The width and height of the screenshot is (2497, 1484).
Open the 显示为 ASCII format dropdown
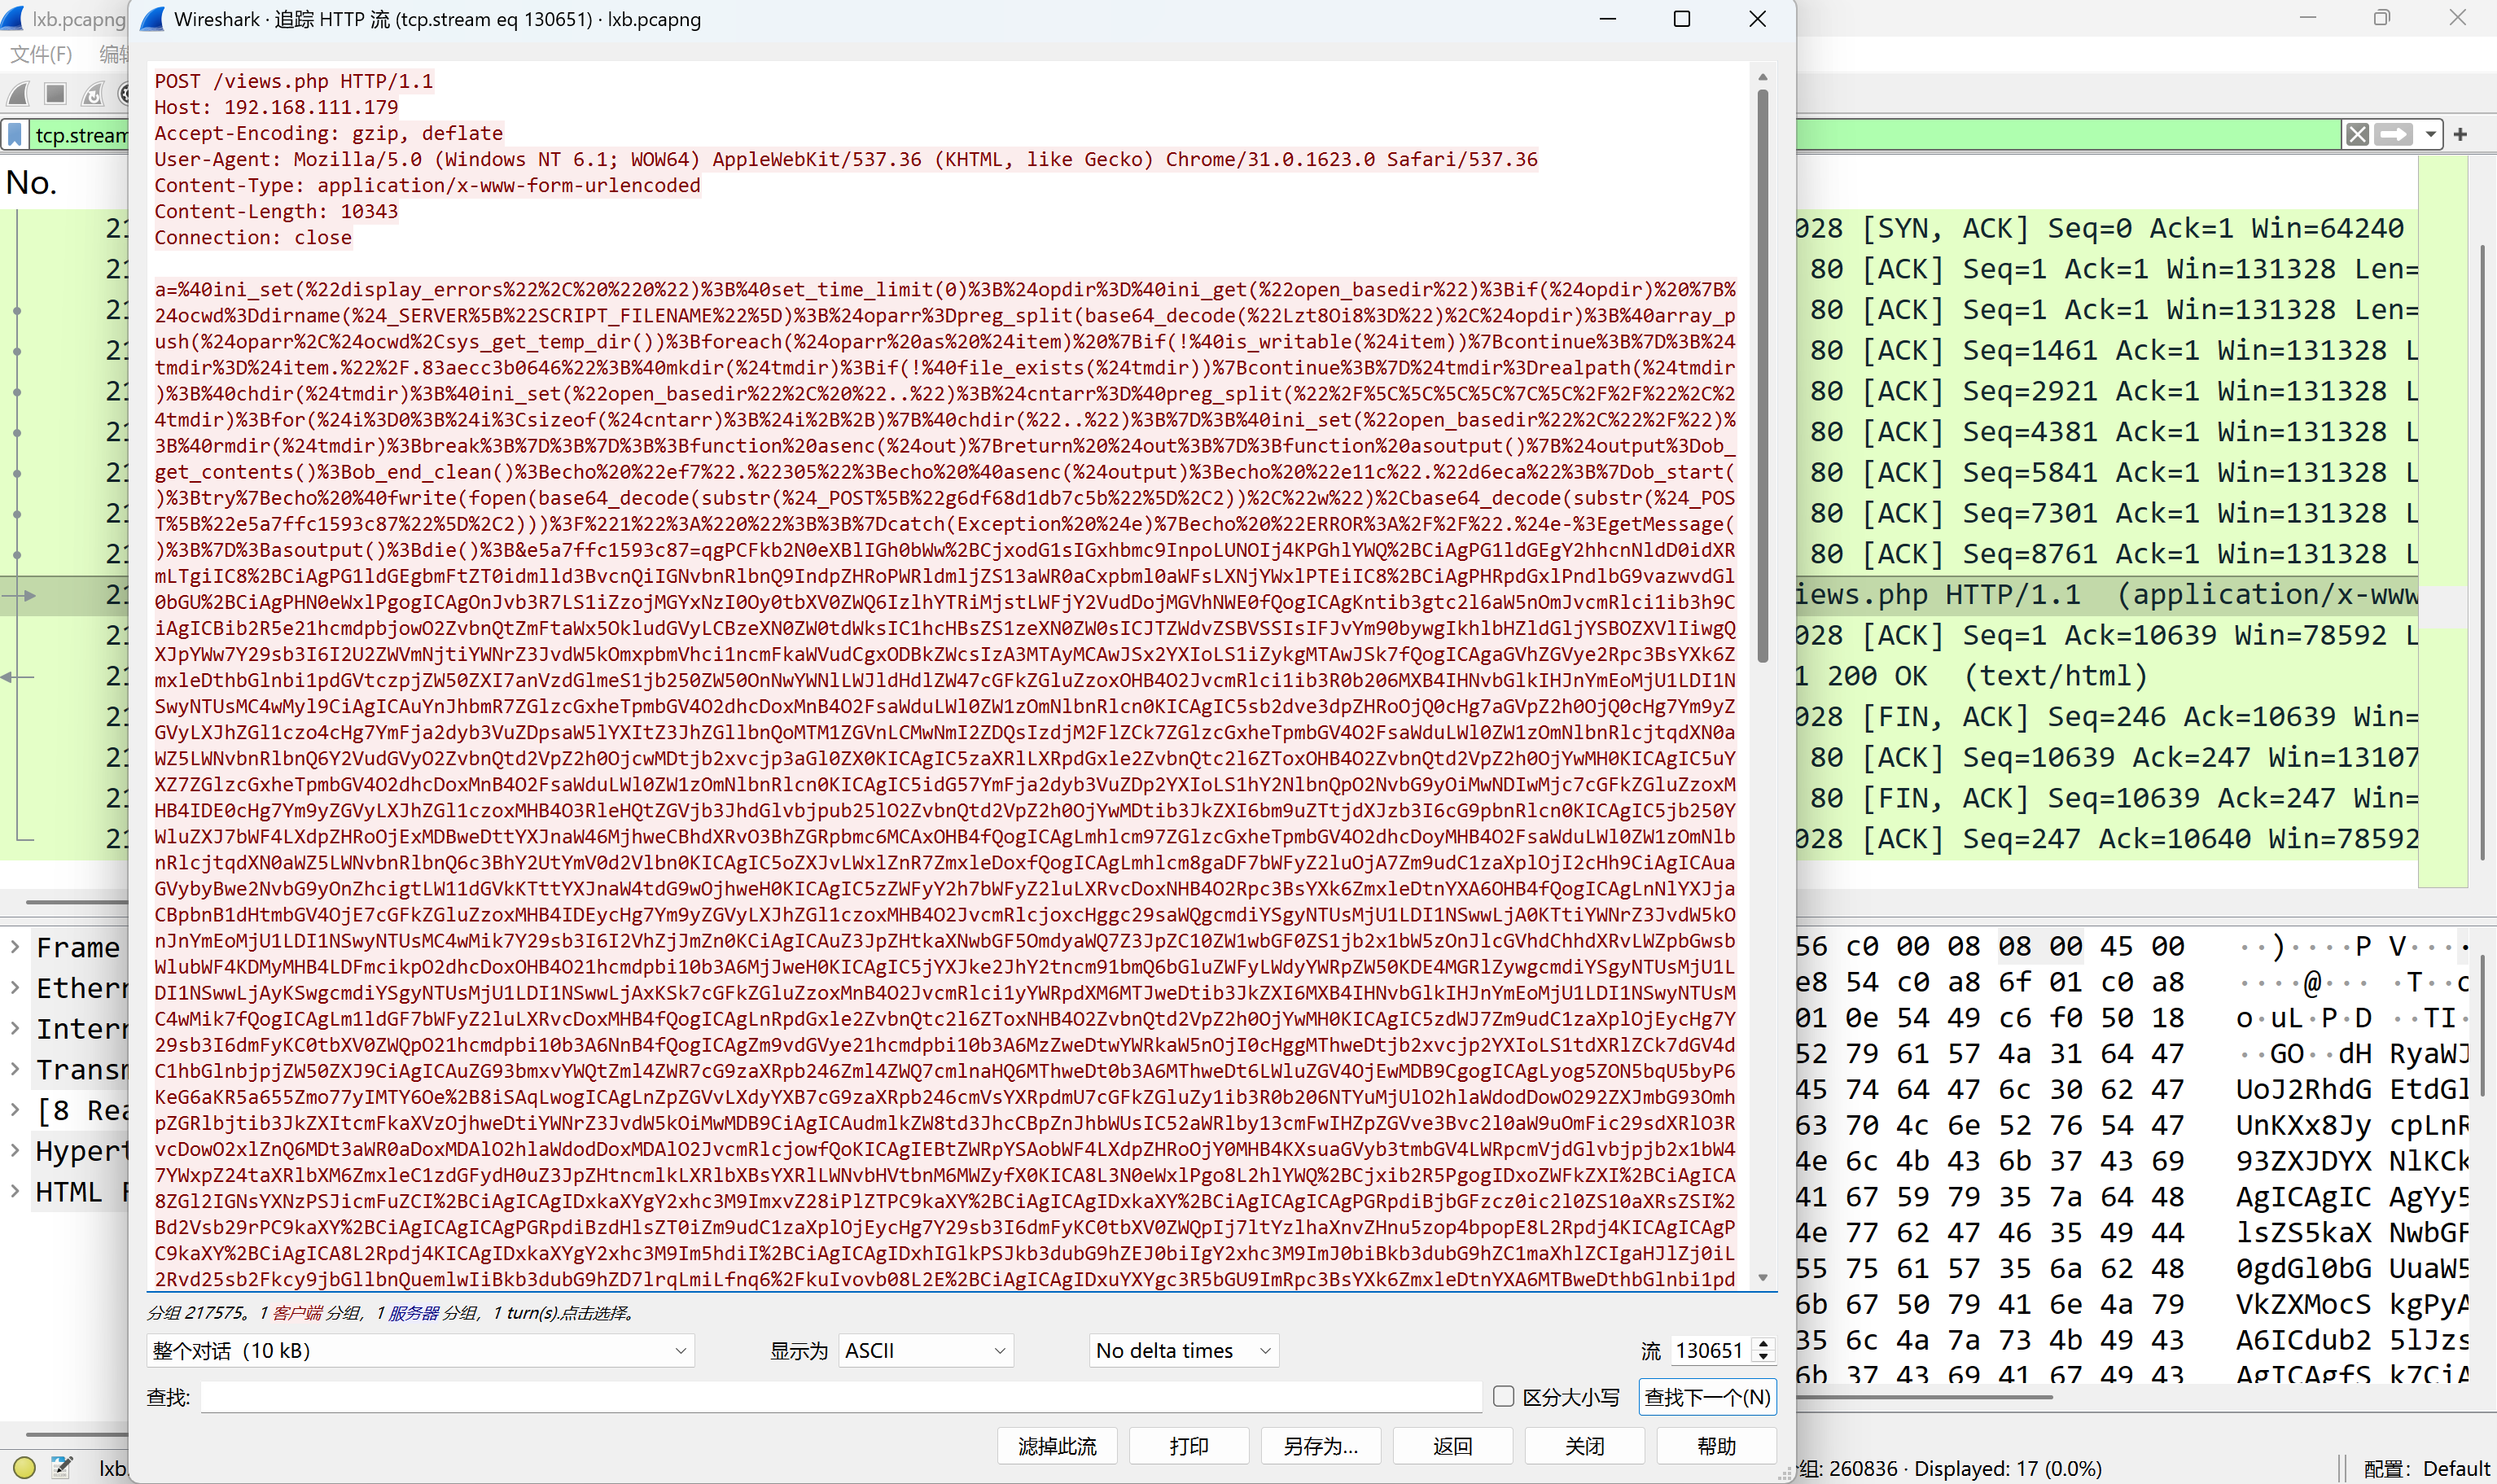click(925, 1351)
